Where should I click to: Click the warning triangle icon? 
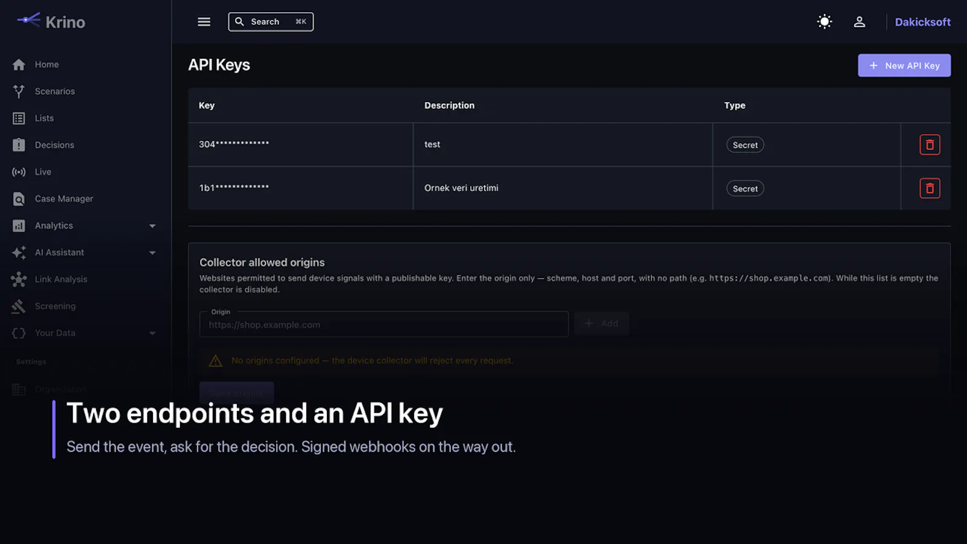[x=216, y=361]
